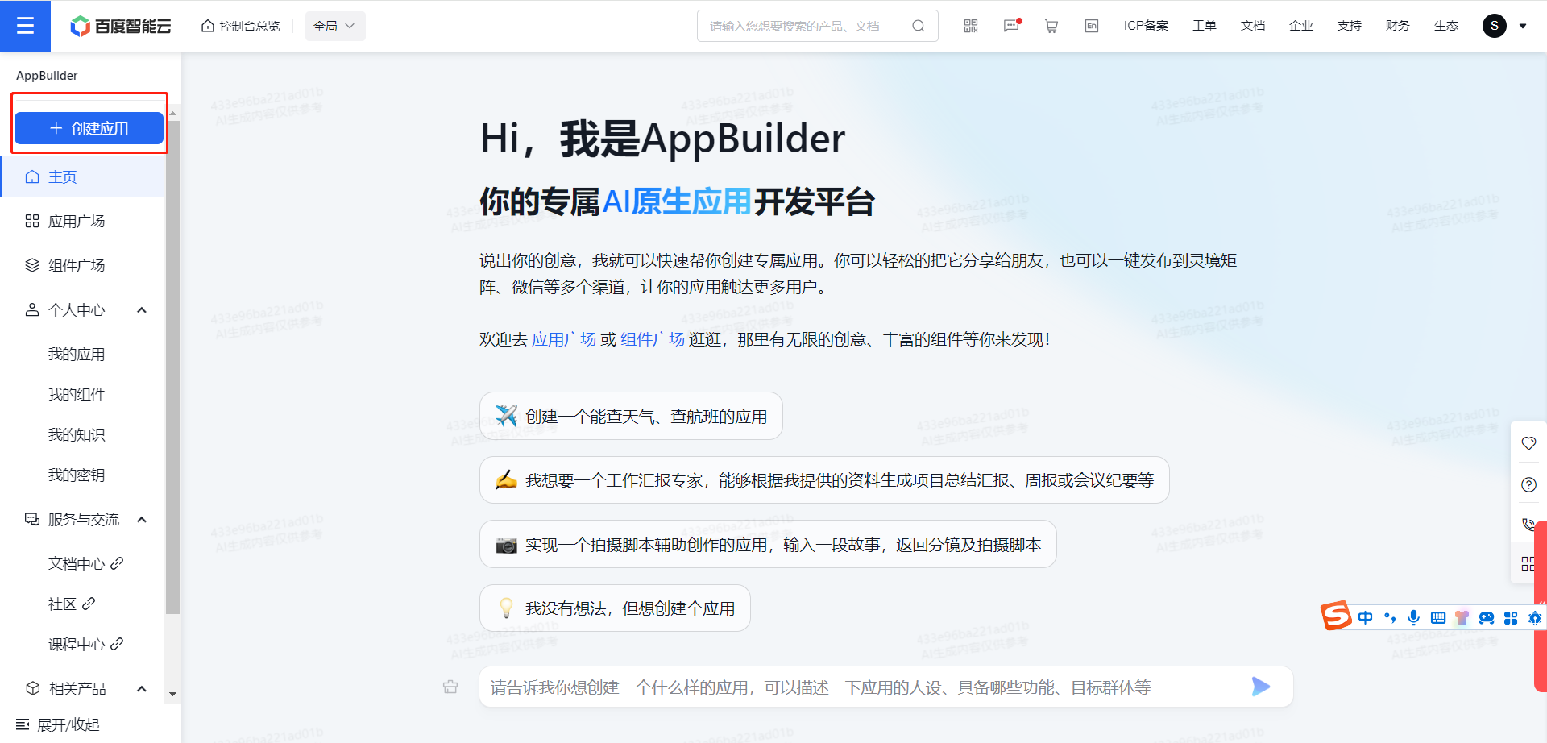Choose the weather and flight app suggestion
Viewport: 1547px width, 743px height.
631,416
